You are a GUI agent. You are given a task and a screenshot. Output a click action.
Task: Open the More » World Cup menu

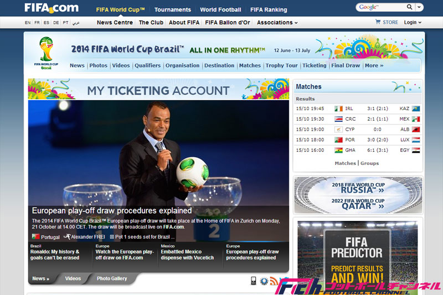point(374,65)
